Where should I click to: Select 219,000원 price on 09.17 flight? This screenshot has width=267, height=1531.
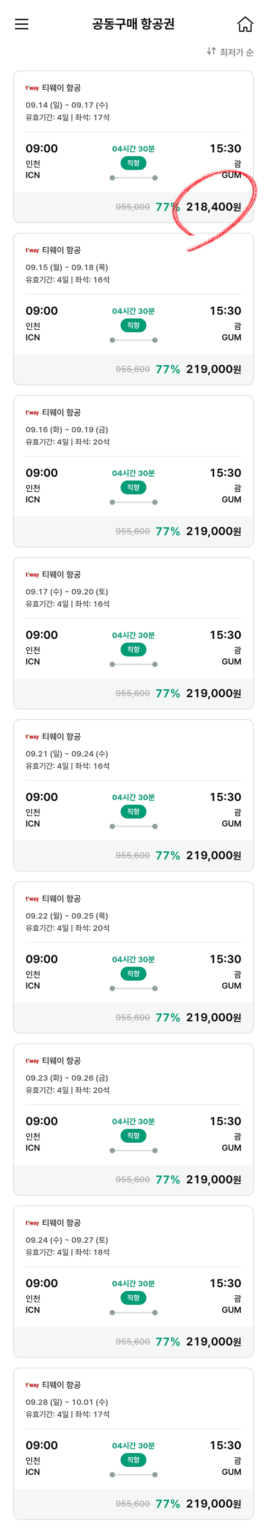(x=214, y=693)
